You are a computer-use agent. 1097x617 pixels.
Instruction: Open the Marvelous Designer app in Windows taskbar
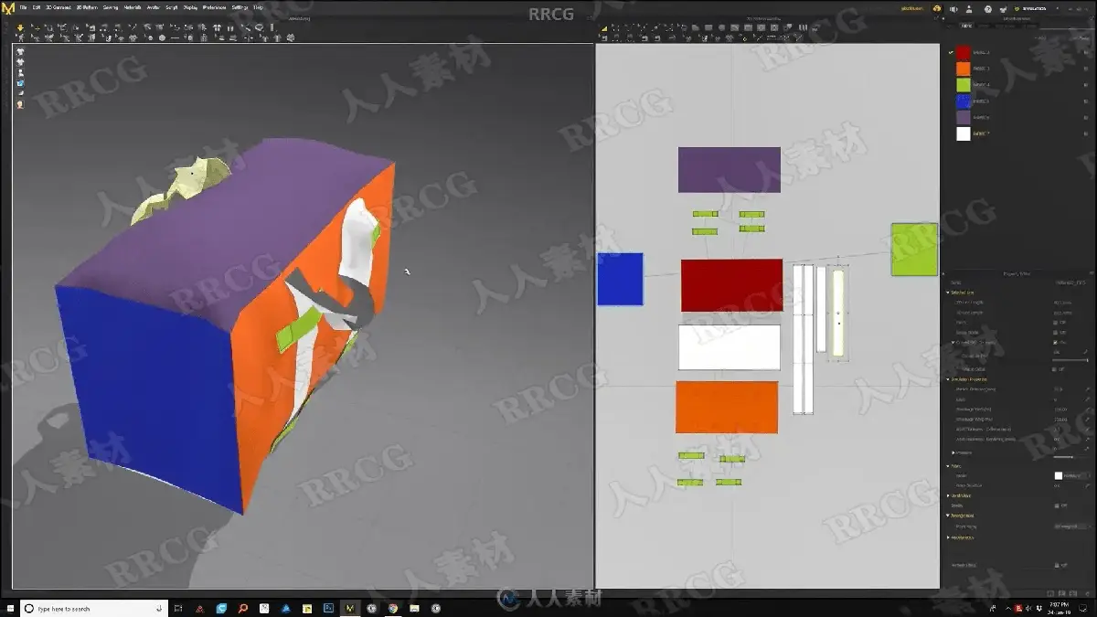pos(349,608)
